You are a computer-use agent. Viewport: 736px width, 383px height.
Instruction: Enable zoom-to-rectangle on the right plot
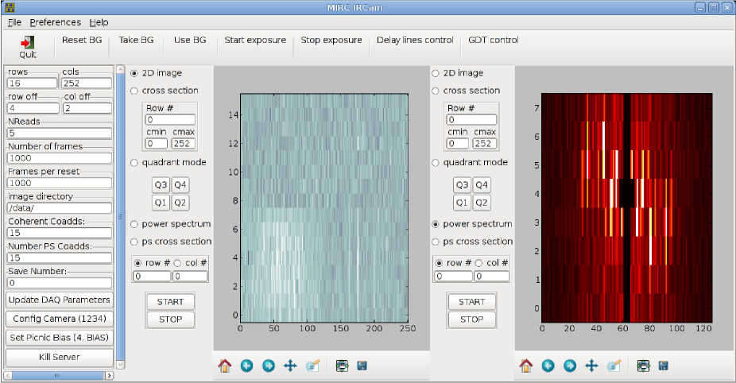pos(614,366)
